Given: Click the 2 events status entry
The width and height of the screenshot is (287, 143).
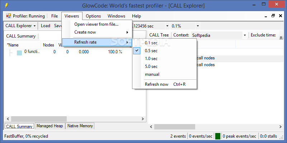Looking at the screenshot, I should tap(178, 136).
